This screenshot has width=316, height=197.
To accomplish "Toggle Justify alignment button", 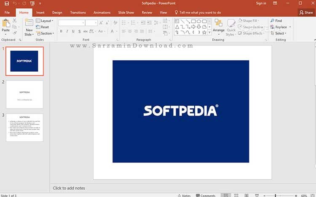I will (142, 31).
